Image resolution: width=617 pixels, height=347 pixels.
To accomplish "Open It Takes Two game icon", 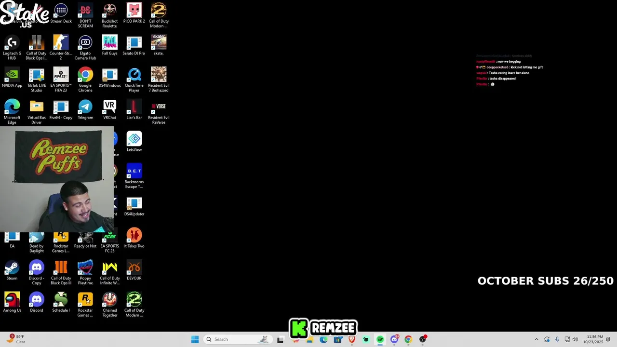I will point(134,239).
